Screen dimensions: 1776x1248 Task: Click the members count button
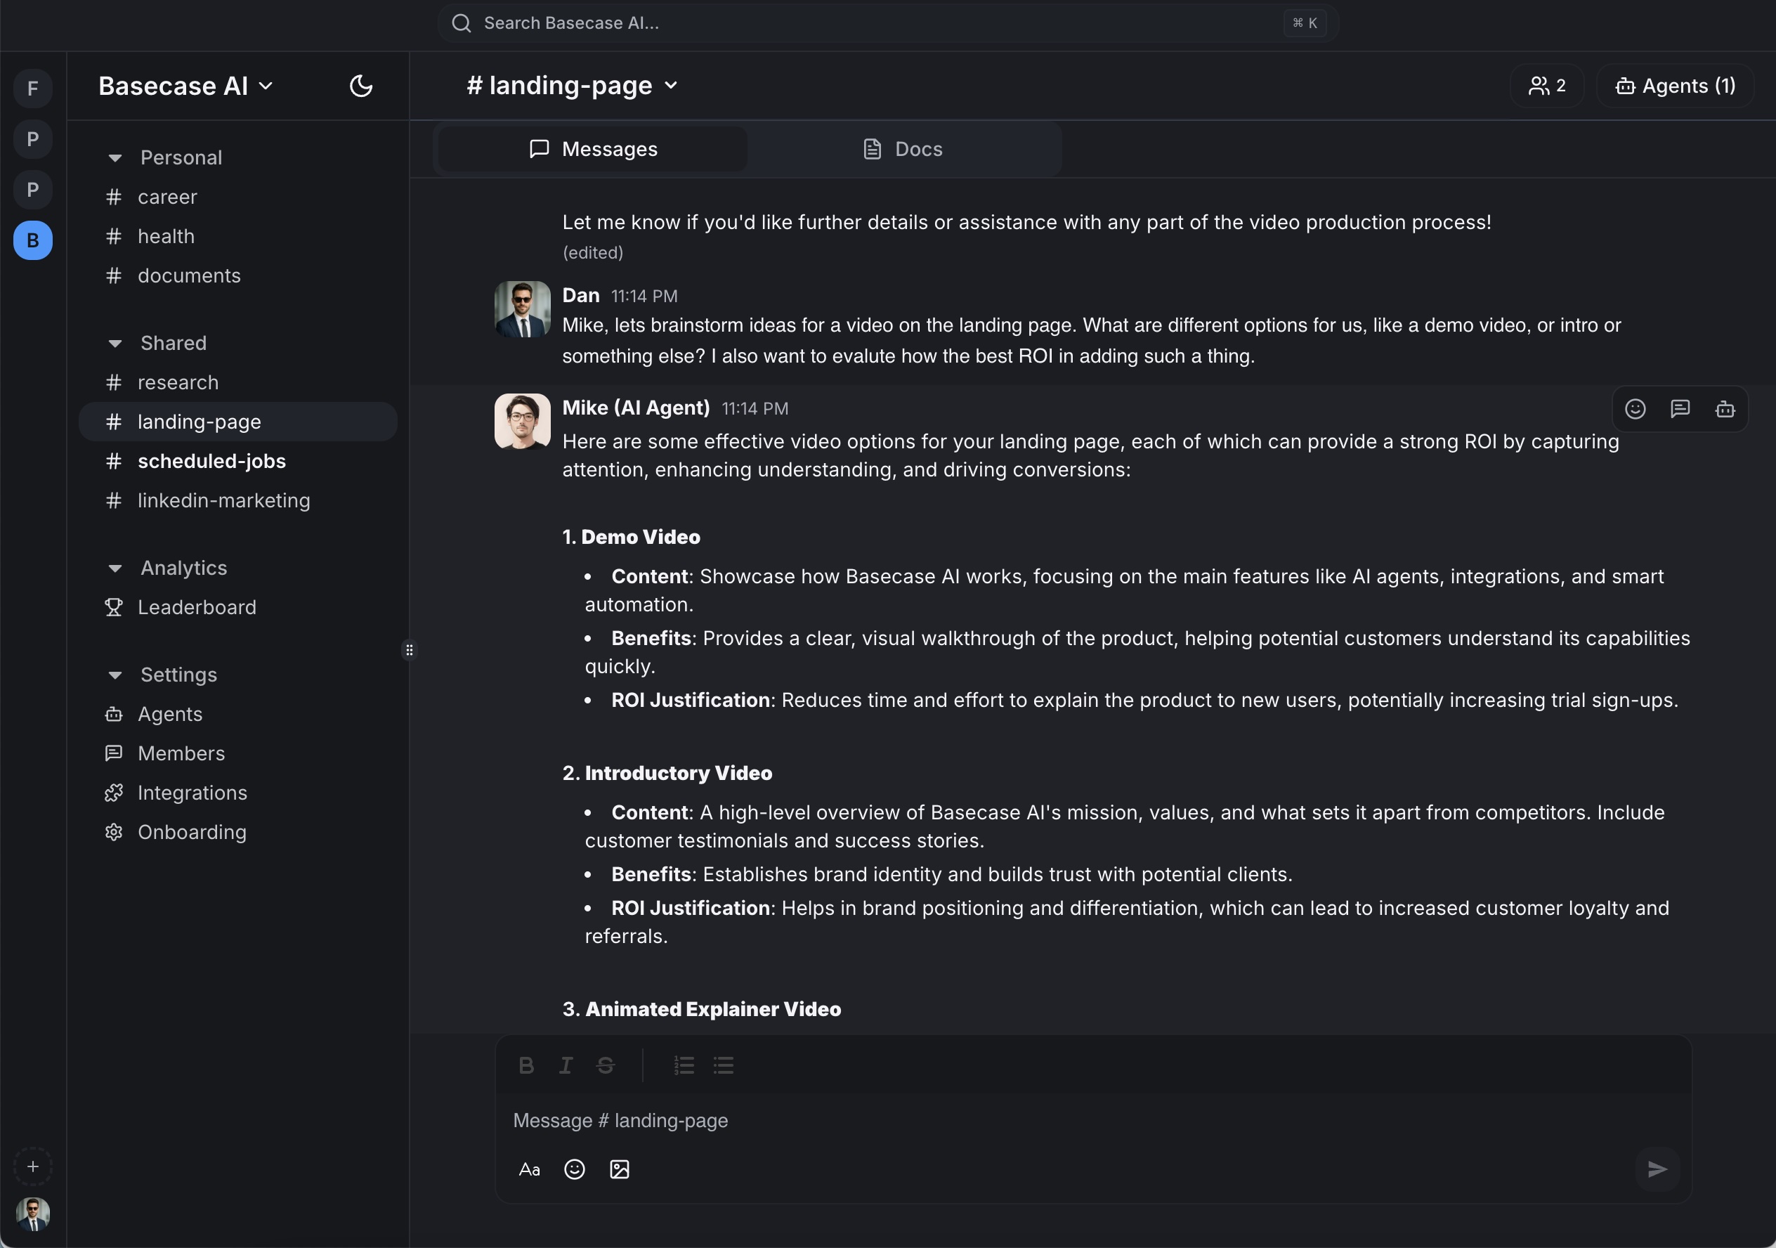1547,86
